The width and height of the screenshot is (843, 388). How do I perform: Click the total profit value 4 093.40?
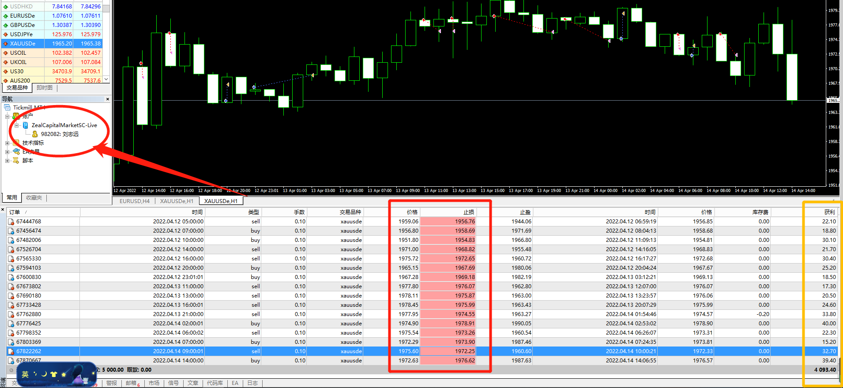pyautogui.click(x=825, y=370)
